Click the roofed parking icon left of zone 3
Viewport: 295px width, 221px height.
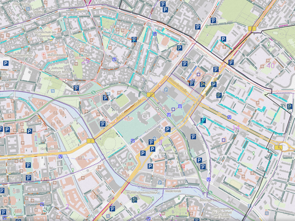point(151,142)
